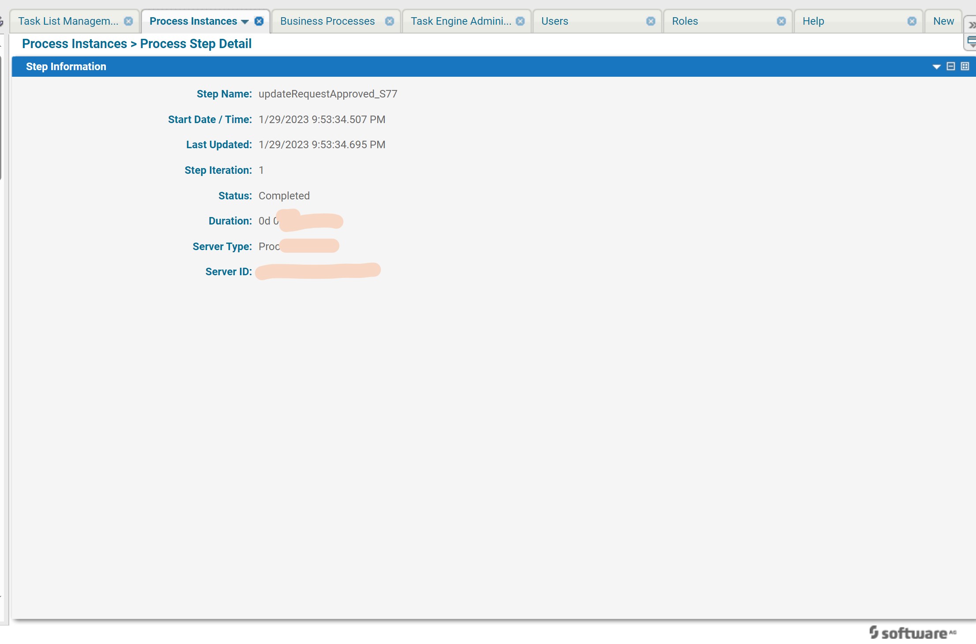Select the Process Instances tab
Screen dimensions: 976x644
pyautogui.click(x=193, y=21)
